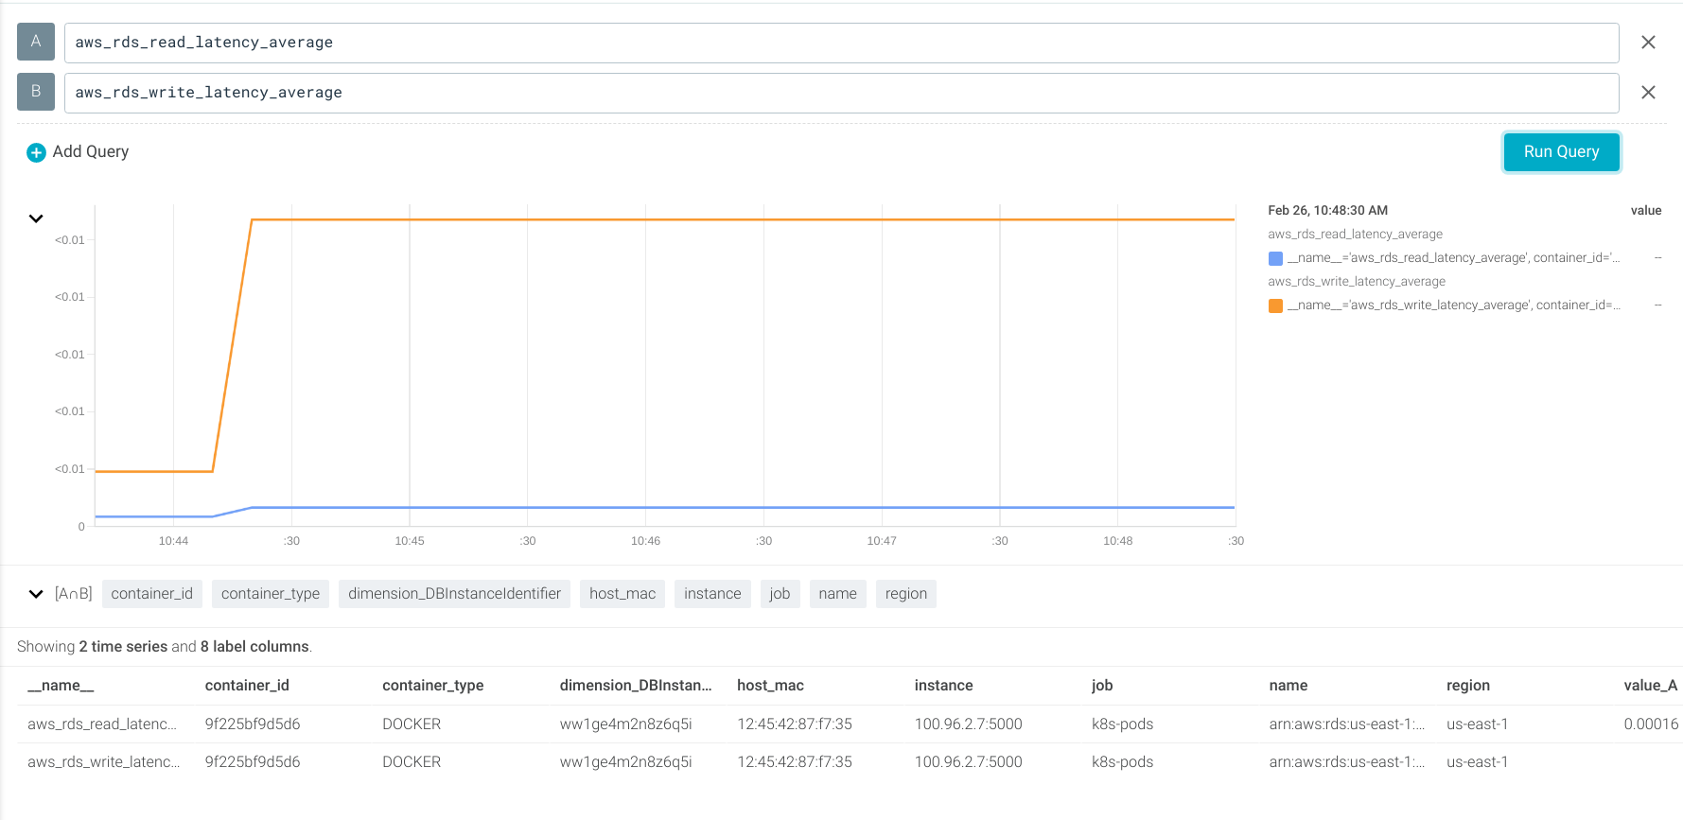This screenshot has width=1683, height=820.
Task: Click the write row's DOCKER cell
Action: (x=412, y=762)
